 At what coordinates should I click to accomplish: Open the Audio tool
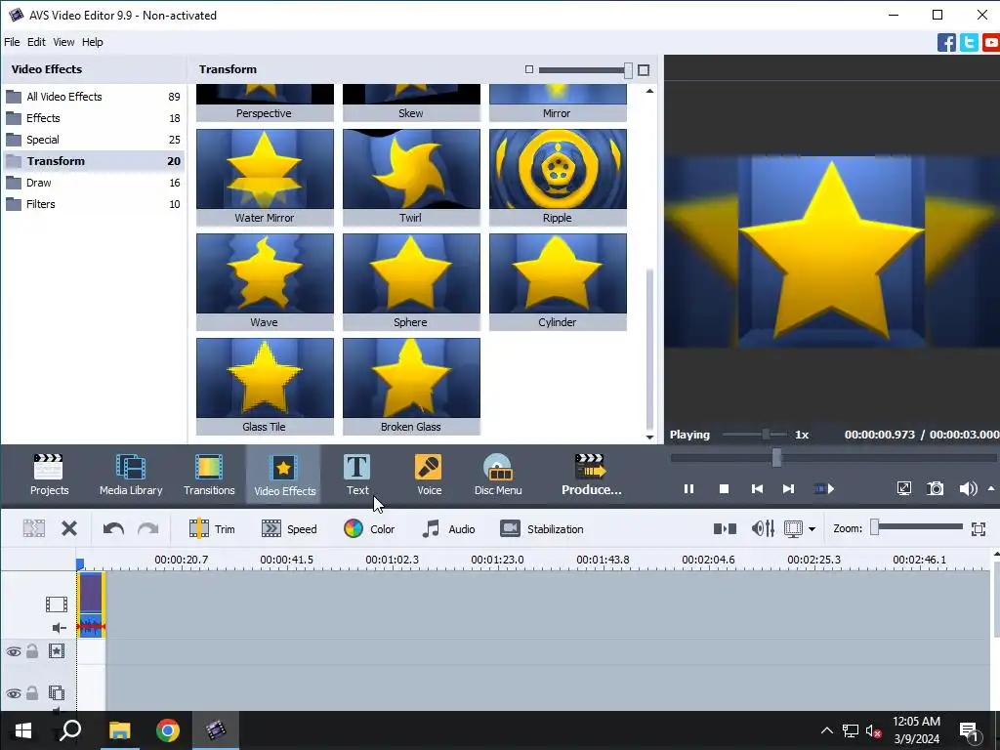[x=448, y=528]
